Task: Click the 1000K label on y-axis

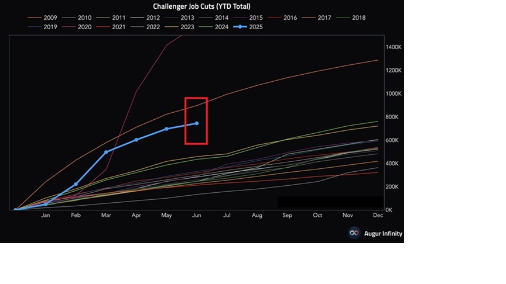Action: point(392,93)
